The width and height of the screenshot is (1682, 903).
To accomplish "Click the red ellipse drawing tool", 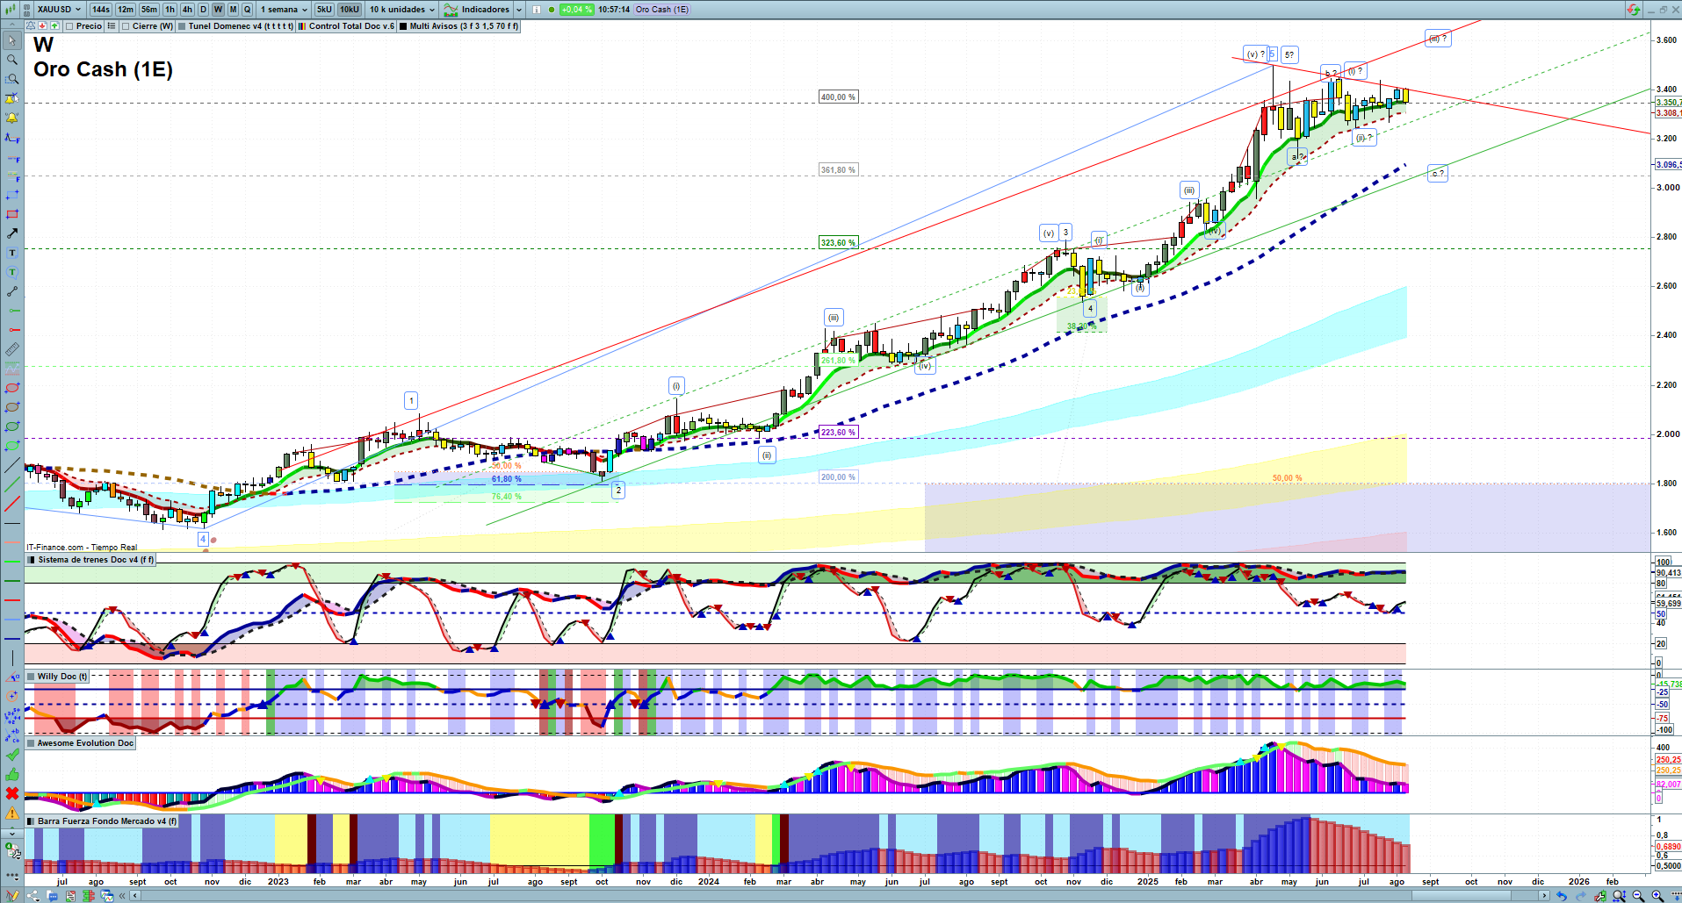I will click(12, 388).
